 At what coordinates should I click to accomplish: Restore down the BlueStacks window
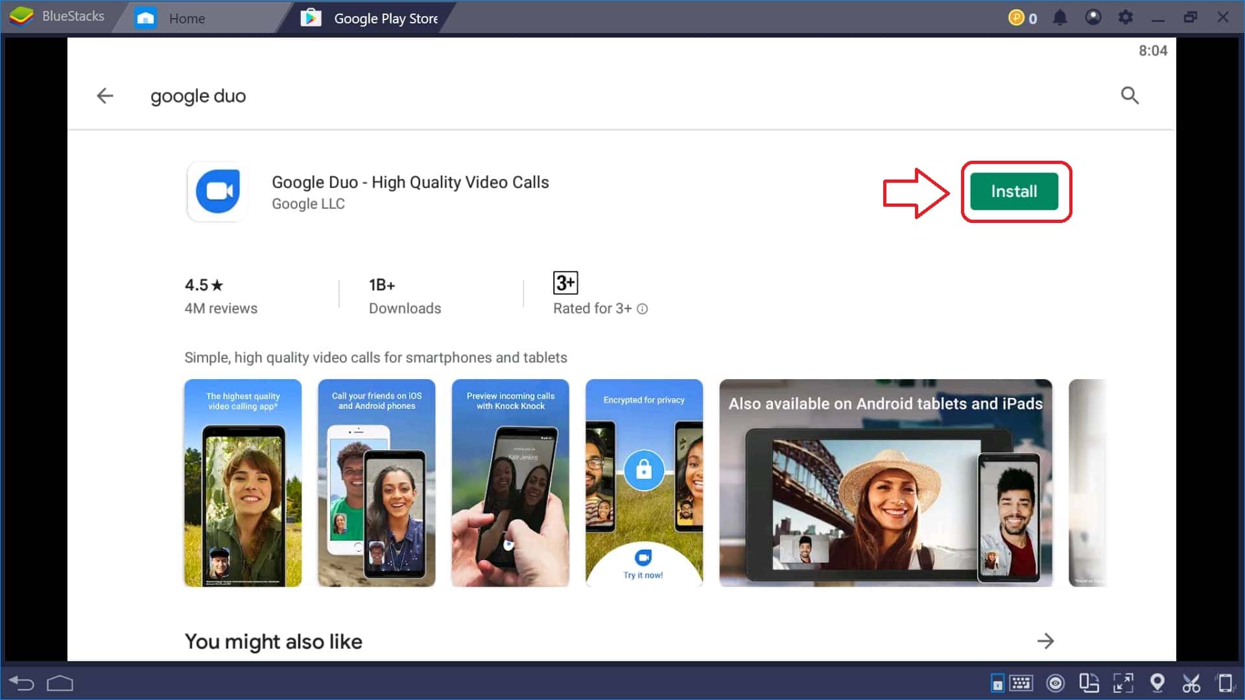click(x=1191, y=17)
